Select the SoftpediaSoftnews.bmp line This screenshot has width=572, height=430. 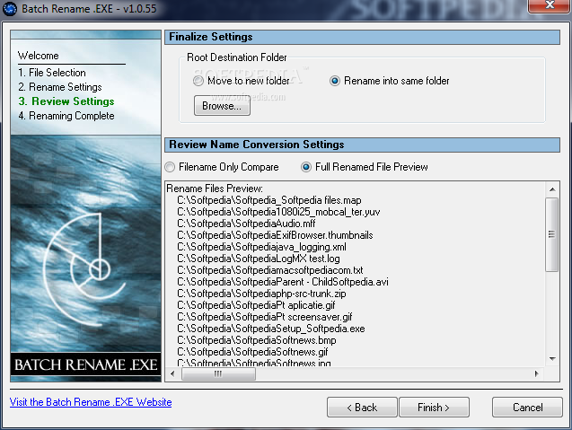[x=257, y=340]
